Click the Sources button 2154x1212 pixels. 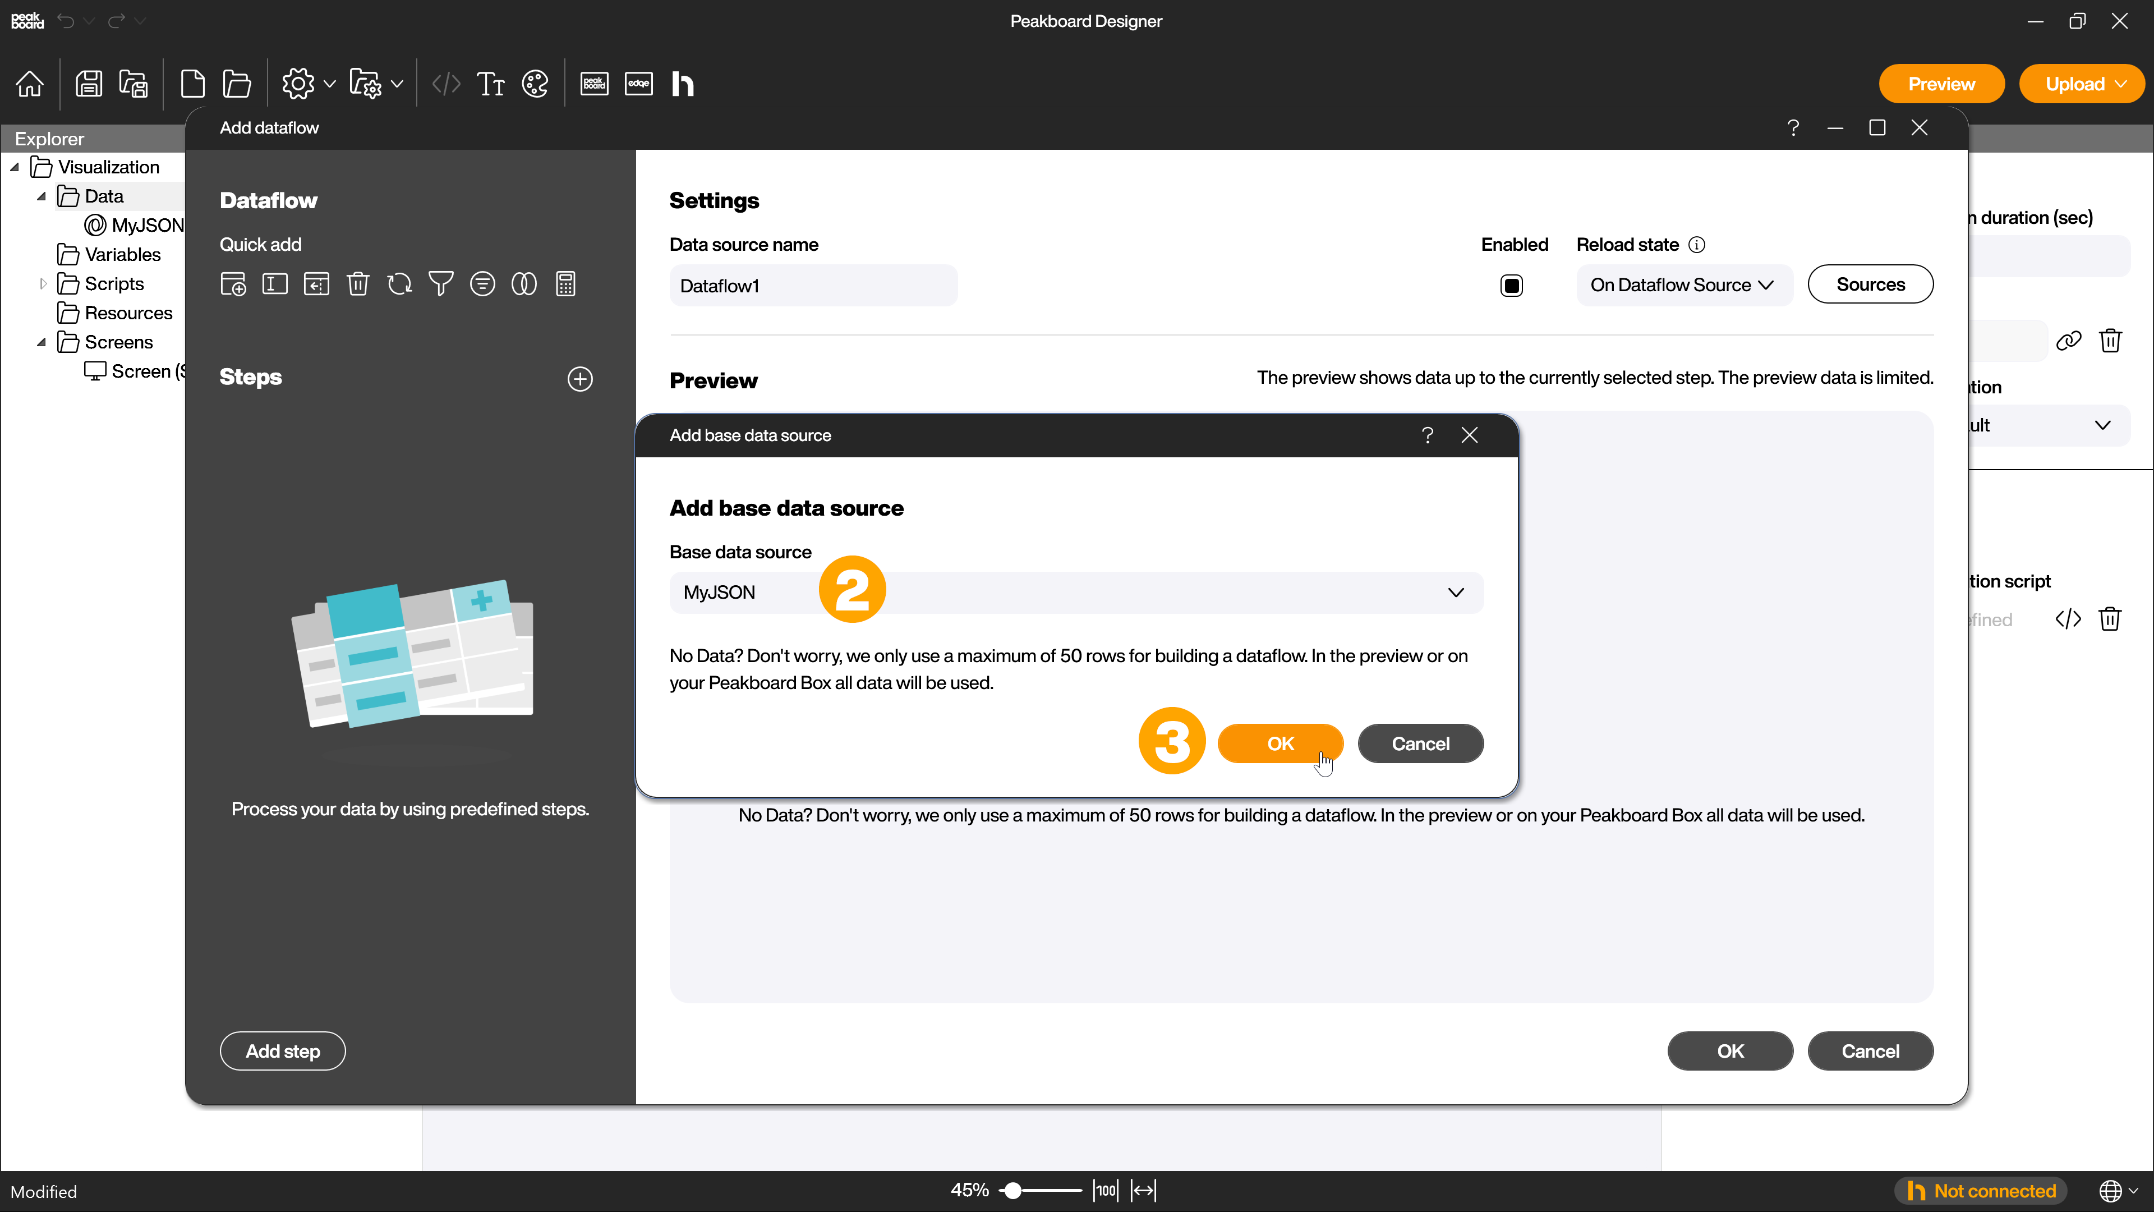click(x=1870, y=284)
